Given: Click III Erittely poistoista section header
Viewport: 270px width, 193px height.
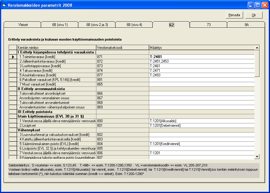Looking at the screenshot, I should point(57,112).
